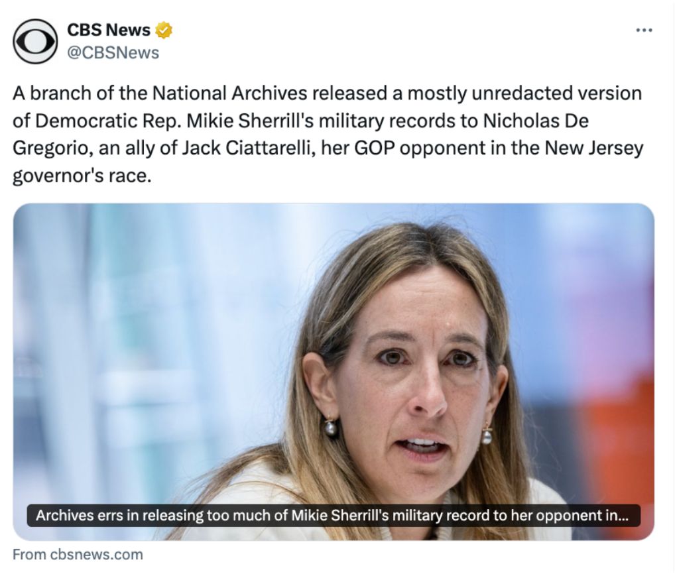Click the CBS eye logo avatar
The image size is (675, 574).
pyautogui.click(x=36, y=41)
